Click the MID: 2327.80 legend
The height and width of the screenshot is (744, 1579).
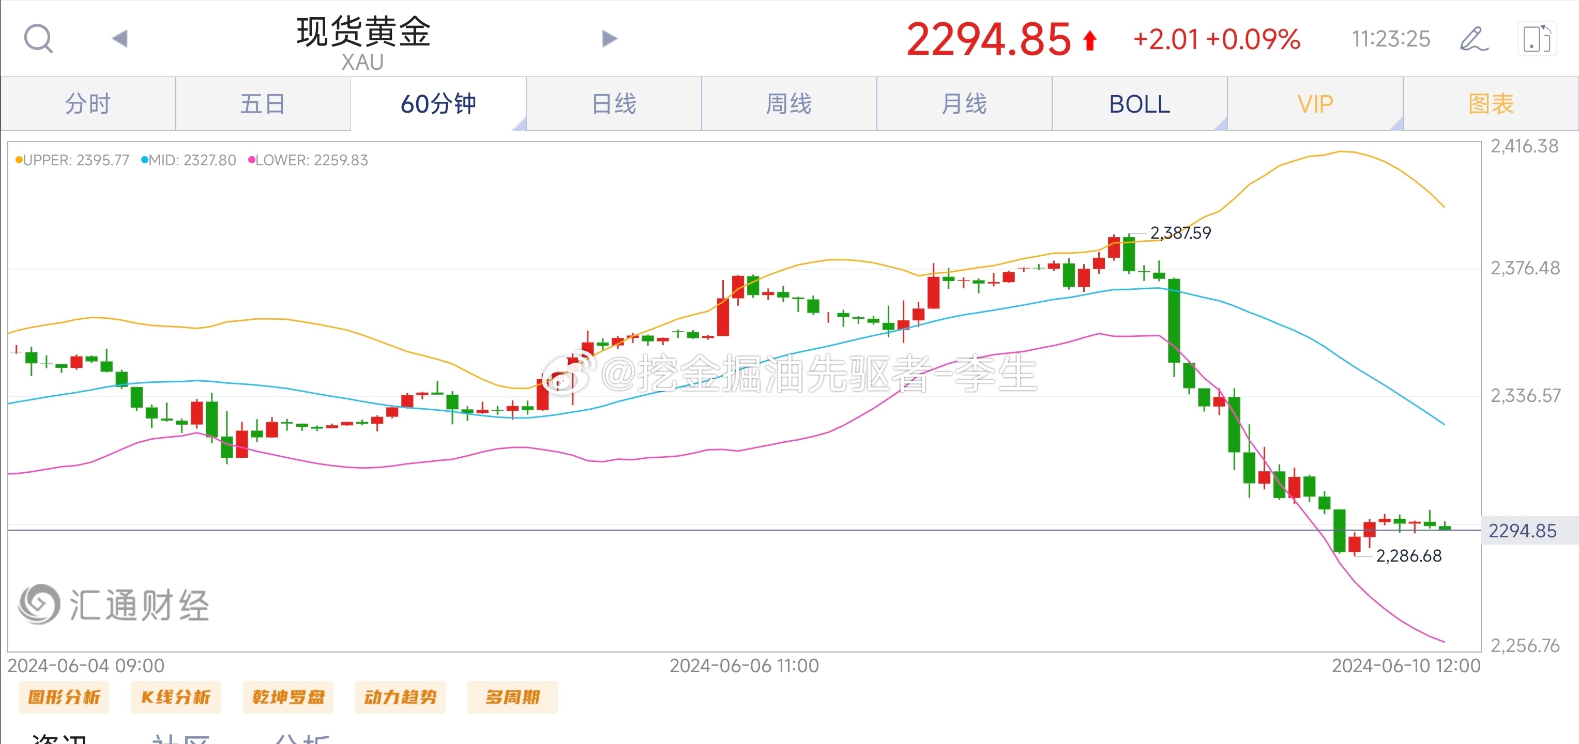pyautogui.click(x=188, y=161)
